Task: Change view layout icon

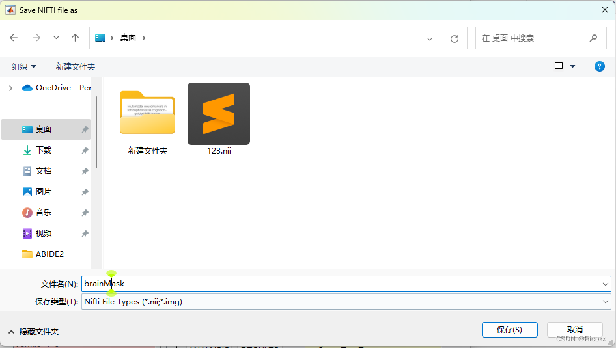Action: click(559, 66)
